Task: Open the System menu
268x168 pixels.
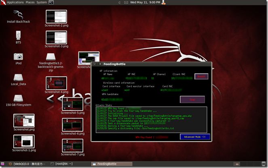Action: (x=42, y=2)
